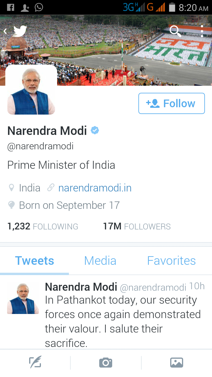Tap the Twitter bird logo
The image size is (212, 377).
coord(20,31)
